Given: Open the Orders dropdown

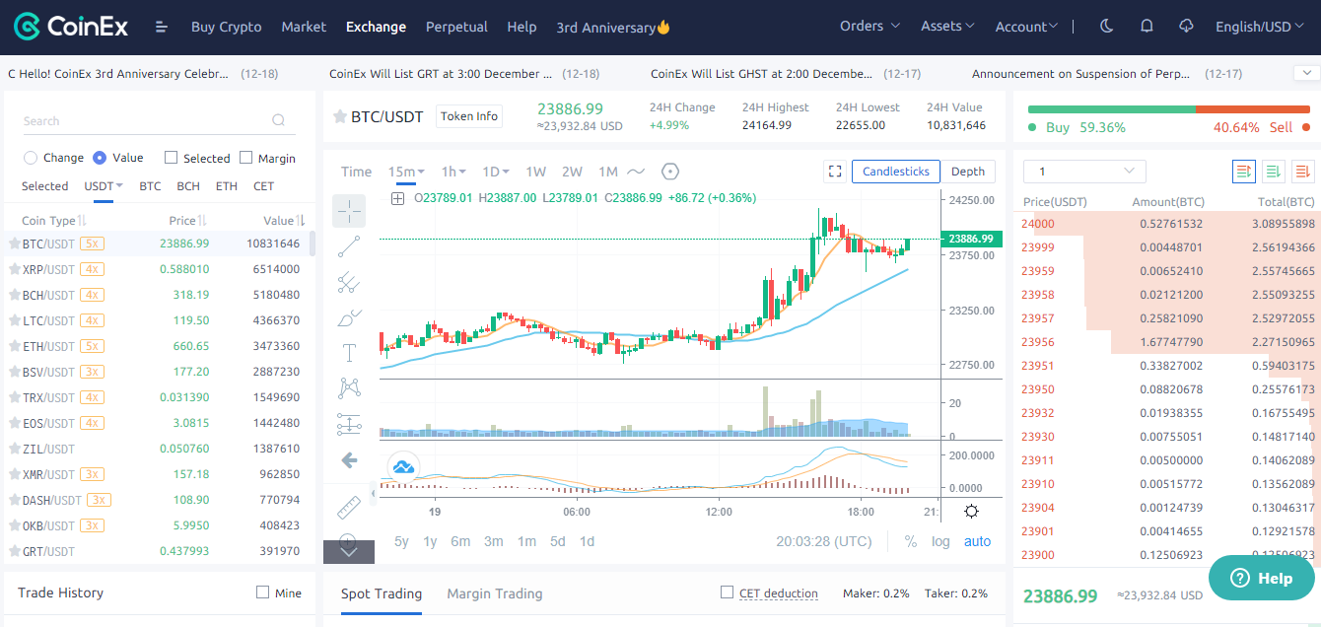Looking at the screenshot, I should (x=869, y=27).
